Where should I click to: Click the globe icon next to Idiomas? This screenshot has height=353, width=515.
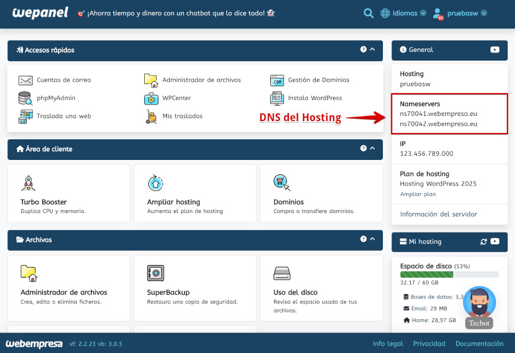tap(385, 14)
